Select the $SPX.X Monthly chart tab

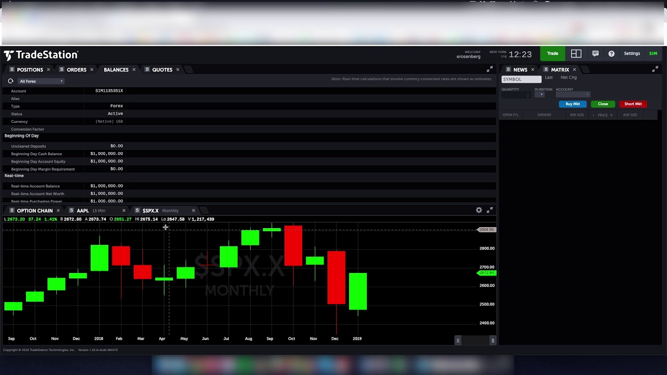coord(160,210)
